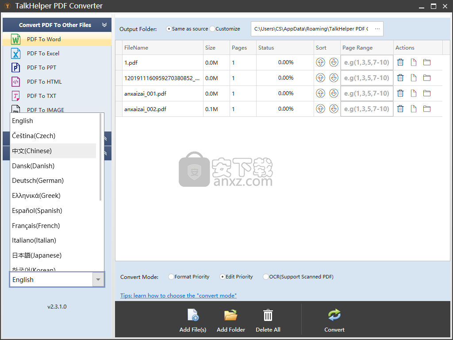Pick PDF To TXT option
453x340 pixels.
57,96
